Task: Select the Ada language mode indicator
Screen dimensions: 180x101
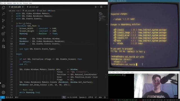Action: (100, 97)
